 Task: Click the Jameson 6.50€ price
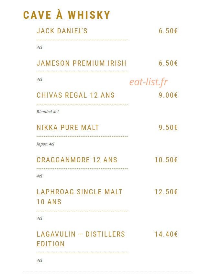[168, 63]
